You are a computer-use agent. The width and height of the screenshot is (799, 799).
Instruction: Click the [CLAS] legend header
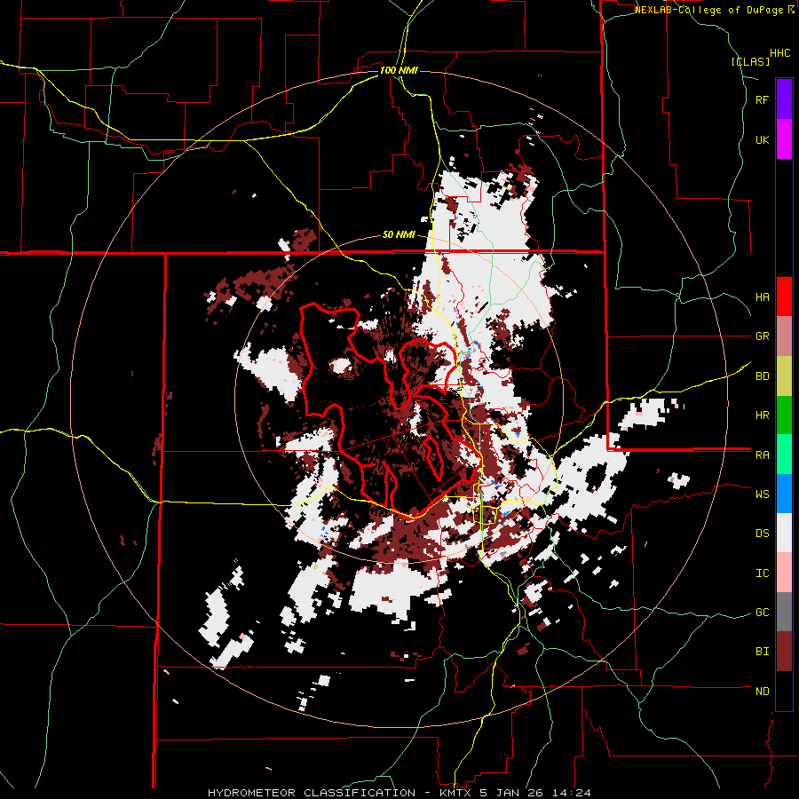pyautogui.click(x=750, y=61)
